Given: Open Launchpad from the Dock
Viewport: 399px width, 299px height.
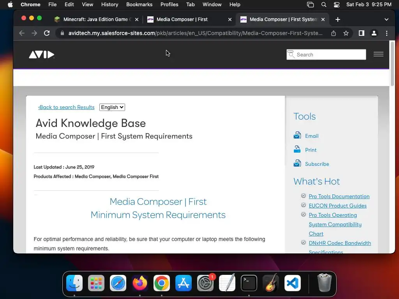Looking at the screenshot, I should pyautogui.click(x=96, y=283).
